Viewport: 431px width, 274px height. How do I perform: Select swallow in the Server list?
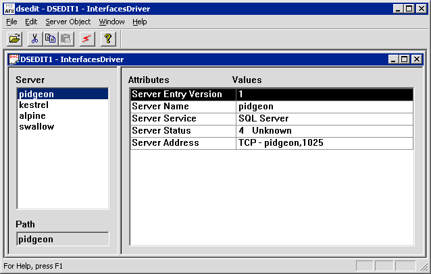63,127
